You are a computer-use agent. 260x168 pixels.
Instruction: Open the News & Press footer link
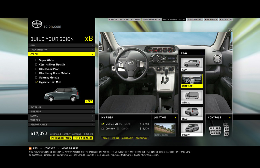(x=70, y=148)
